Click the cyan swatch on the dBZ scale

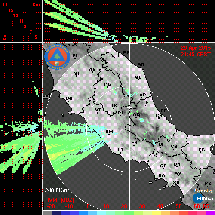(101, 212)
